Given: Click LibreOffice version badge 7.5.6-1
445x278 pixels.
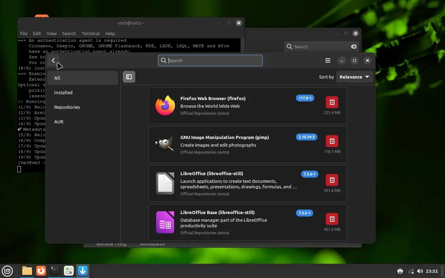Looking at the screenshot, I should [309, 174].
